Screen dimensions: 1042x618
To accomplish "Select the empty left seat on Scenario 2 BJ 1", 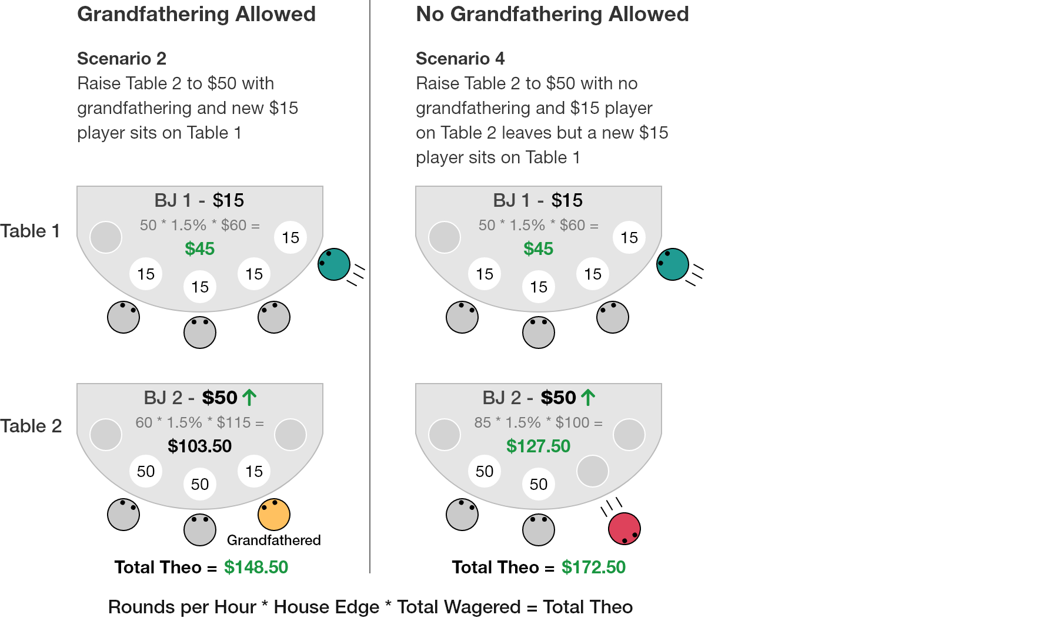I will point(106,237).
